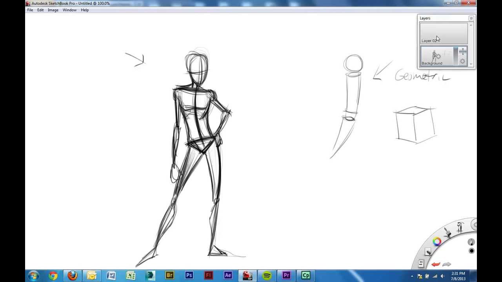Close the Layers panel

471,18
